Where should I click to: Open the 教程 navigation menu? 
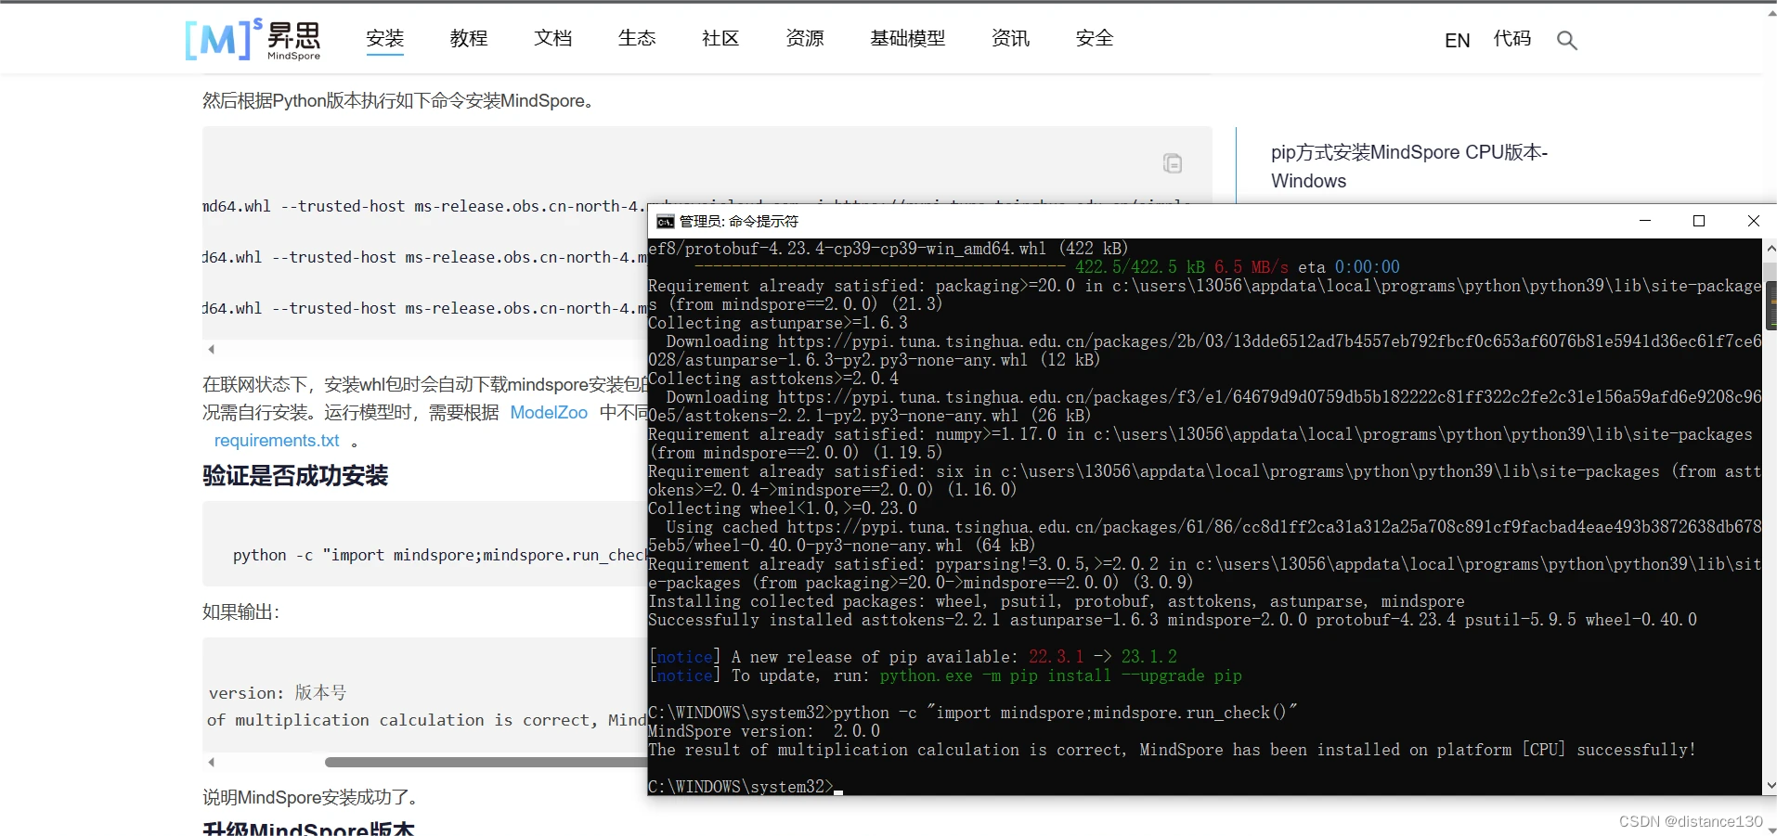469,38
